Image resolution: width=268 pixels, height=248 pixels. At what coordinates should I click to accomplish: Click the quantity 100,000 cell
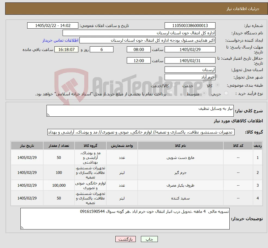(59, 185)
